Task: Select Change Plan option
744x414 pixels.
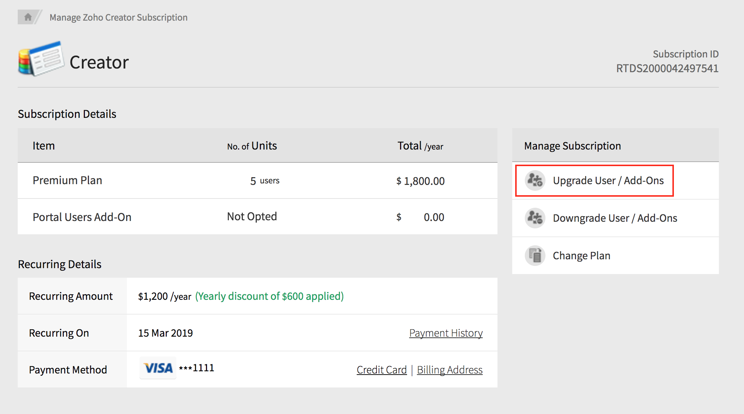Action: point(581,256)
